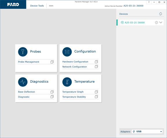Image resolution: width=167 pixels, height=138 pixels.
Task: Click the Diagnostics card heading
Action: point(39,82)
